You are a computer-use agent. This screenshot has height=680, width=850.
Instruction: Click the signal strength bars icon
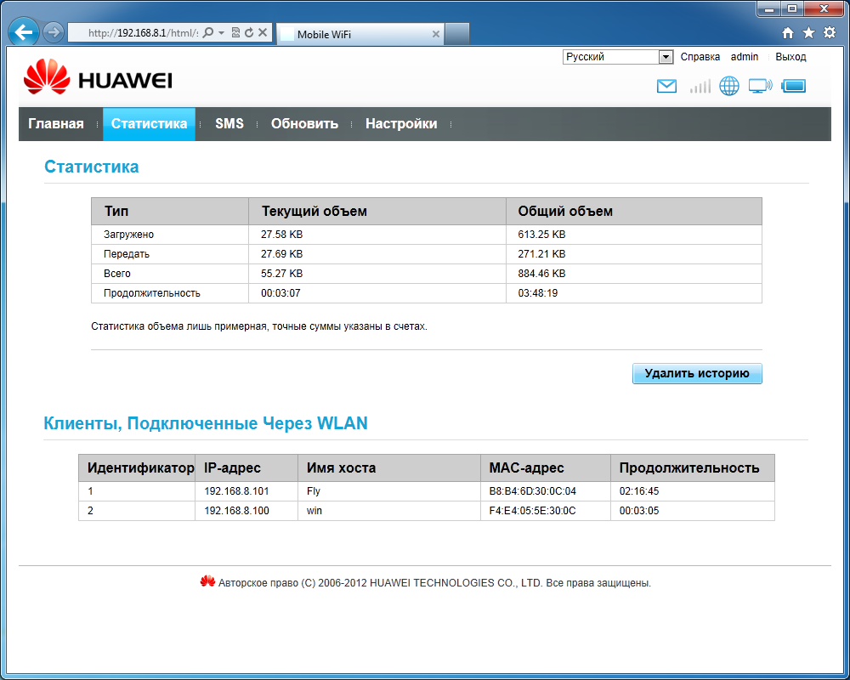tap(700, 86)
